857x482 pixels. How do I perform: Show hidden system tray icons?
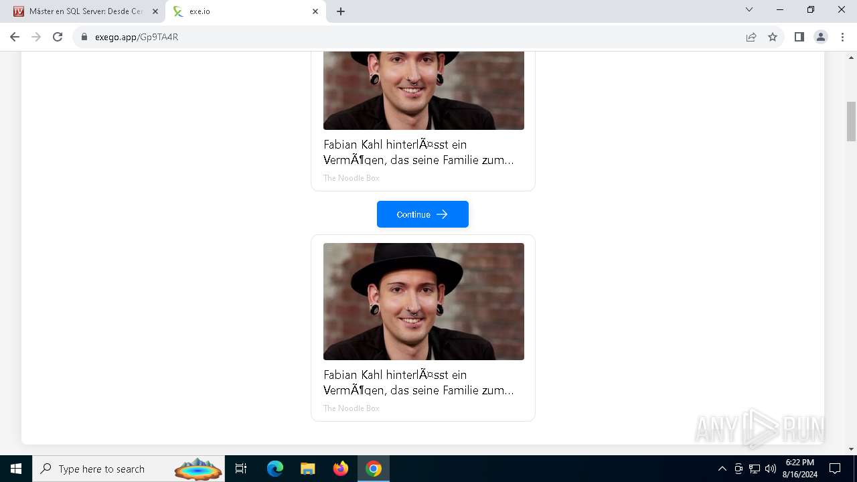722,469
